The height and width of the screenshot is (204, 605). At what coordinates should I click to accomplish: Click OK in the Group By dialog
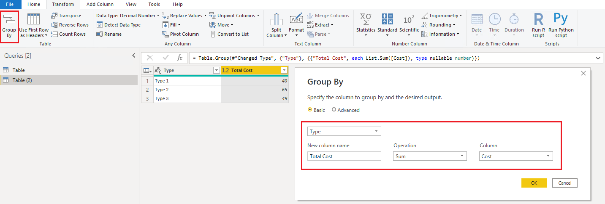534,183
